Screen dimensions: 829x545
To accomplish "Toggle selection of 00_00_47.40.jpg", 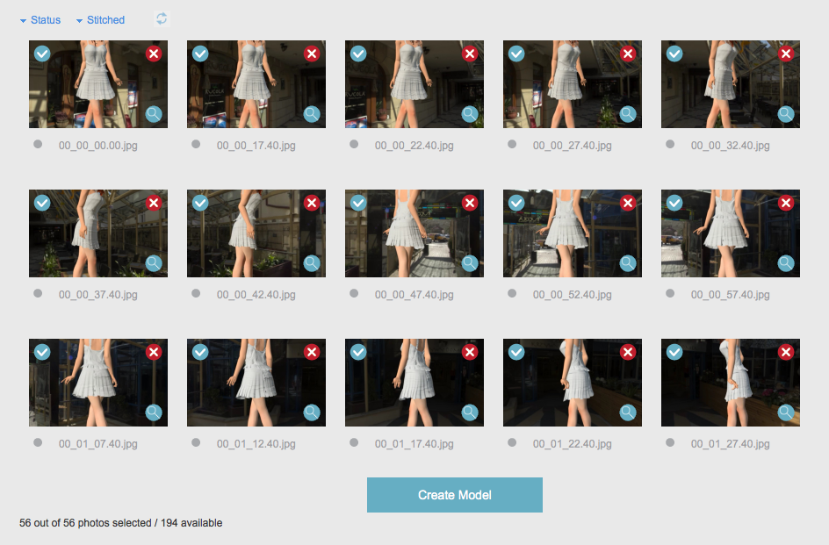I will pos(358,203).
